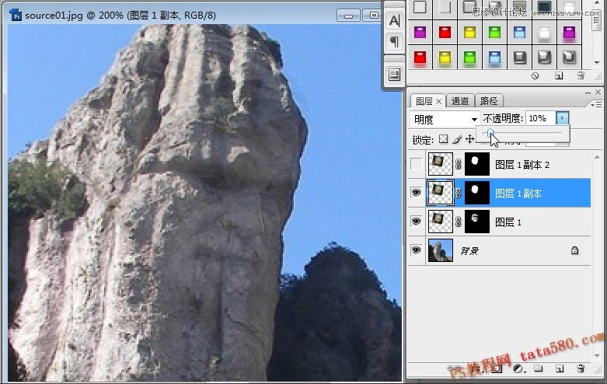Show the hidden 图层 1 副本 2 layer
Viewport: 607px width, 384px height.
pos(416,164)
